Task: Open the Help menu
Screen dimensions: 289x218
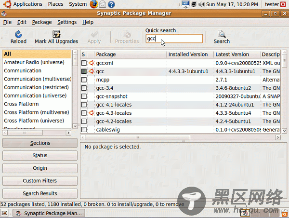Action: (x=88, y=22)
